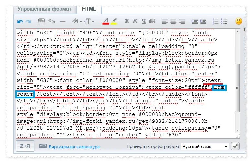Open the smiley emoticon picker
This screenshot has width=252, height=163.
click(x=239, y=21)
